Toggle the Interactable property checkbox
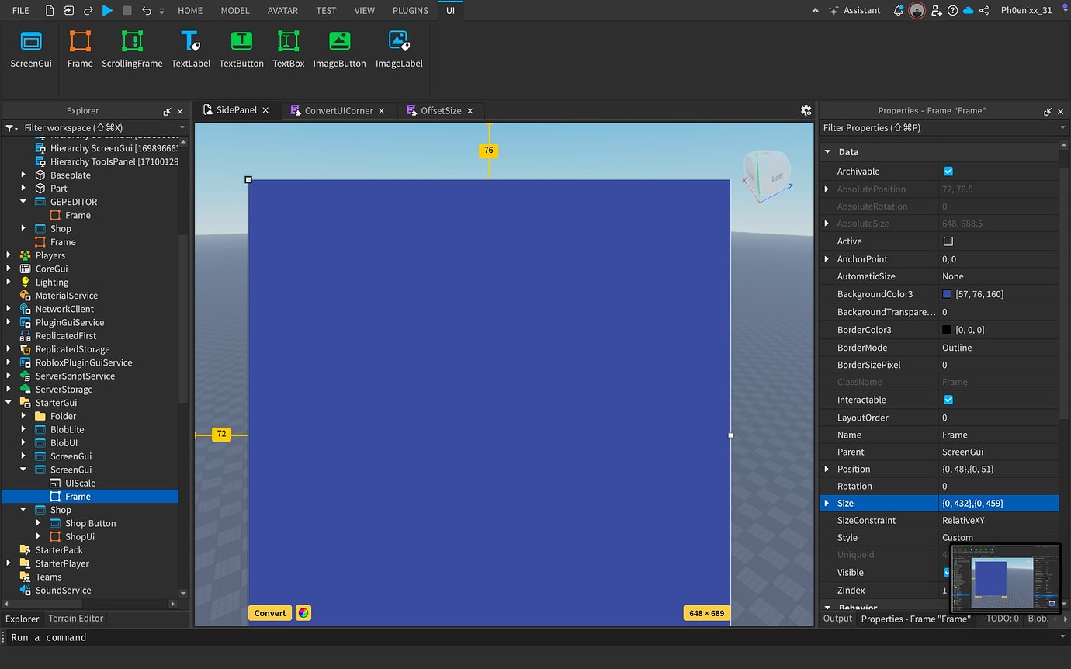Image resolution: width=1071 pixels, height=669 pixels. coord(948,400)
